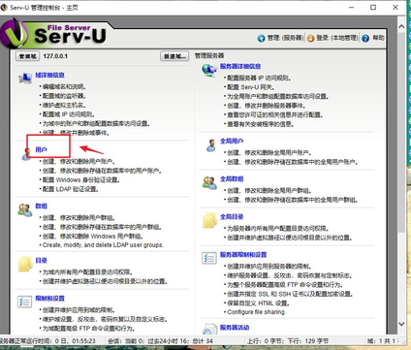411x350 pixels.
Task: Click the Directories folder icon in domain column
Action: (25, 265)
